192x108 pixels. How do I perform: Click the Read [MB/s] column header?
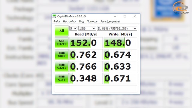point(86,34)
